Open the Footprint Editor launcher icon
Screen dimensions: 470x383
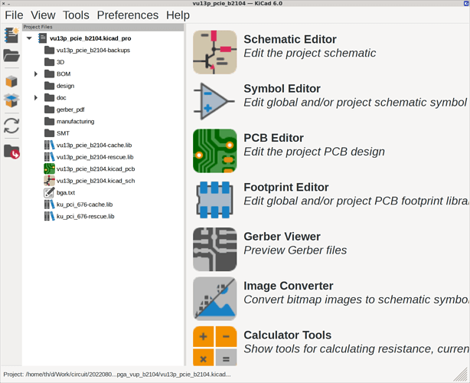click(214, 200)
